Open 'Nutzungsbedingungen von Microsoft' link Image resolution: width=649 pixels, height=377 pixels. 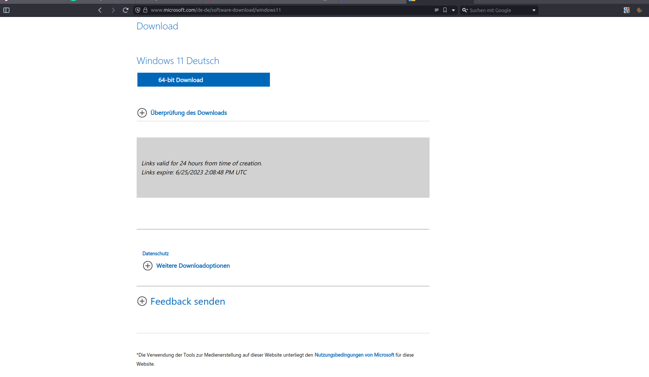[354, 355]
